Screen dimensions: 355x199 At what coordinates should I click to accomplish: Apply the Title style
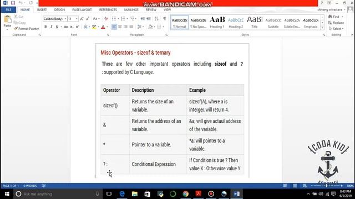click(x=255, y=22)
